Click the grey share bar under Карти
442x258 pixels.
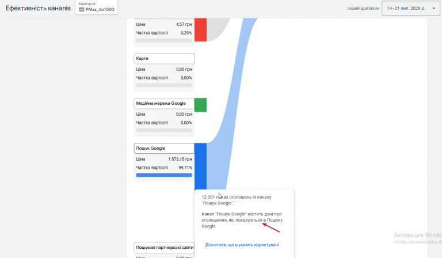(x=164, y=85)
